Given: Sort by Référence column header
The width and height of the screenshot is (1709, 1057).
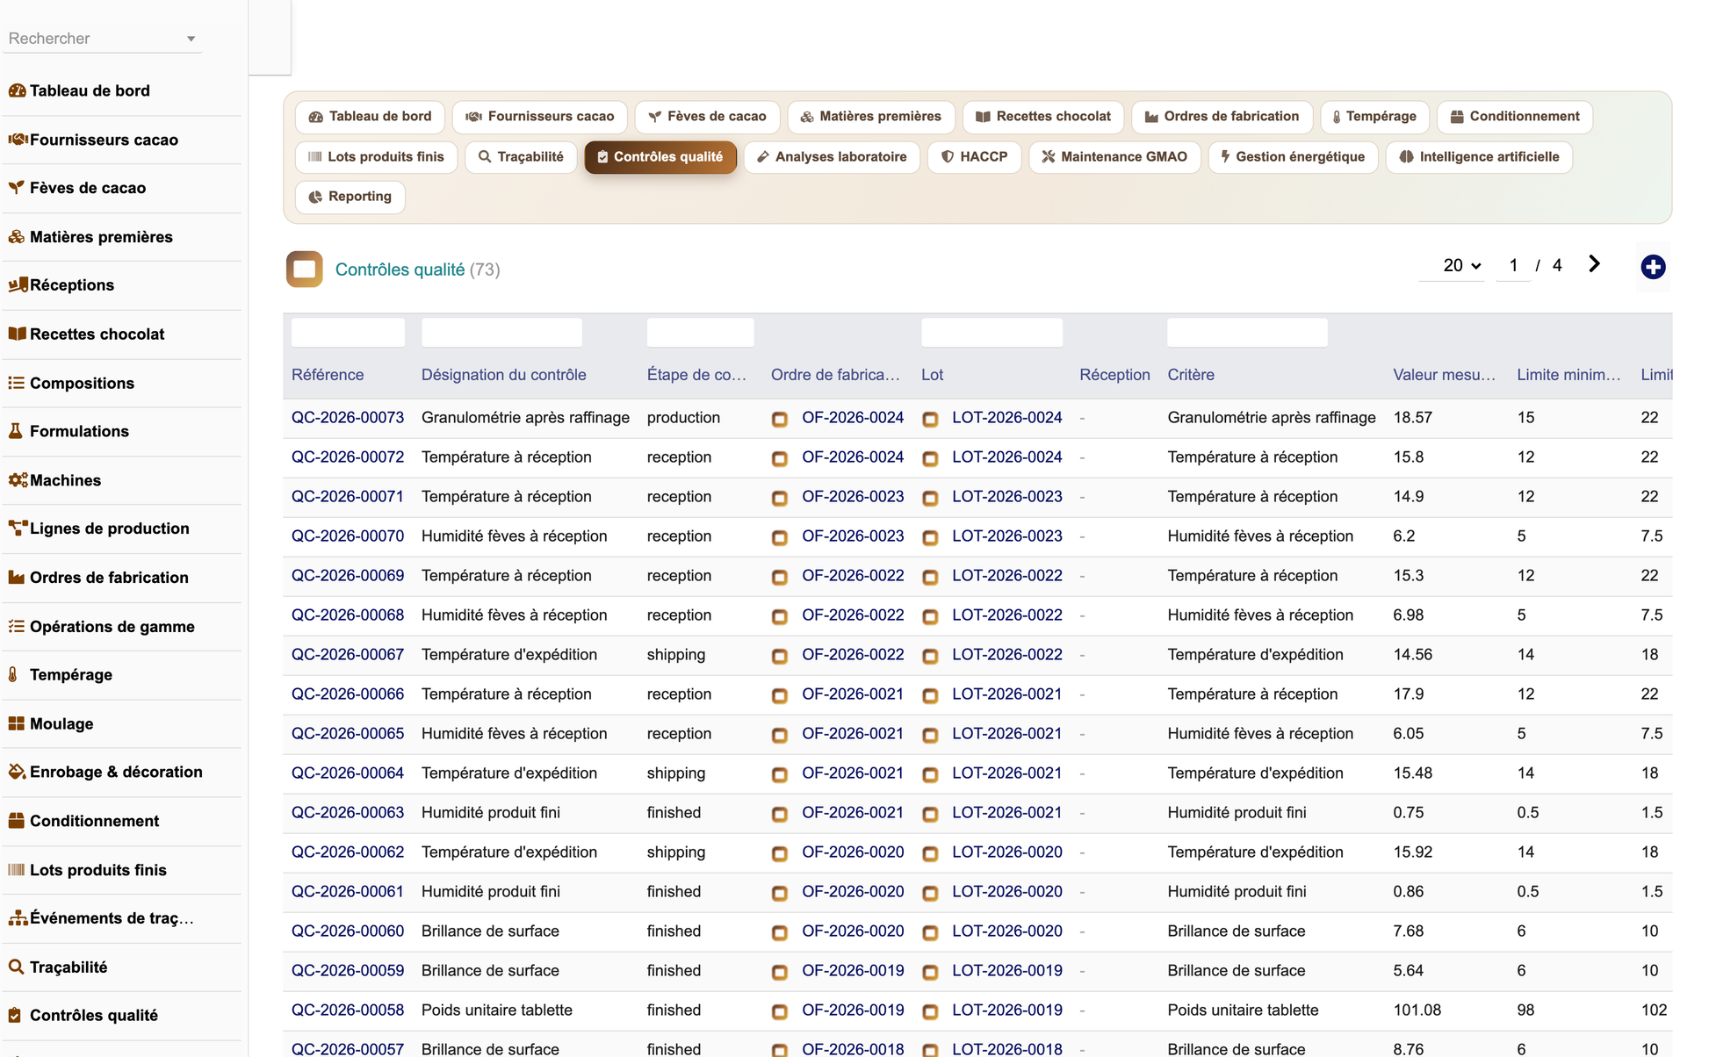Looking at the screenshot, I should 328,375.
